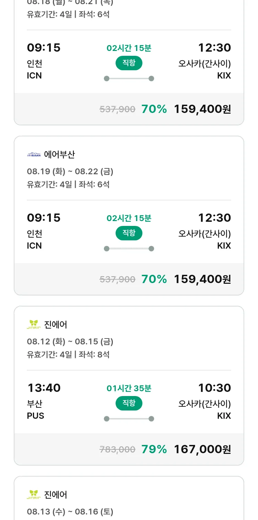Select 159,400원 price on the 에어부산 card
Image resolution: width=258 pixels, height=520 pixels.
click(x=202, y=279)
